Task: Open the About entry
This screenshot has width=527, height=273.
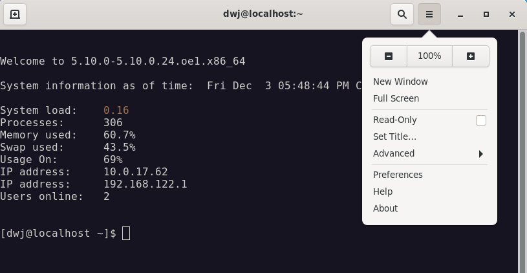Action: point(385,208)
